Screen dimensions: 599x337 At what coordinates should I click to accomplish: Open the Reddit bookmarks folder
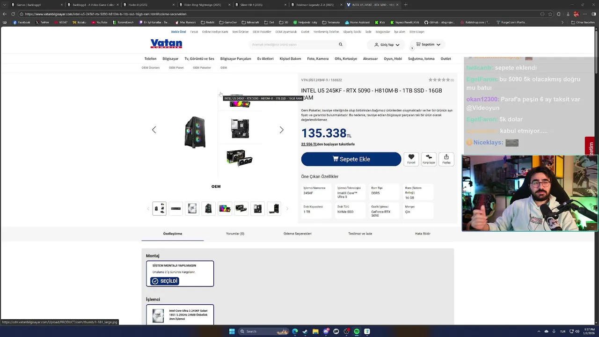[x=207, y=22]
